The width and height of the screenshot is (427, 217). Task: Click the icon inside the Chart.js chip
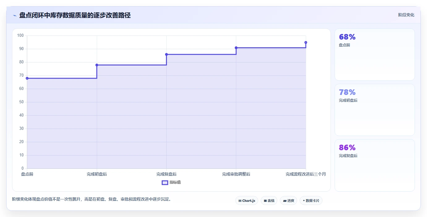(240, 201)
